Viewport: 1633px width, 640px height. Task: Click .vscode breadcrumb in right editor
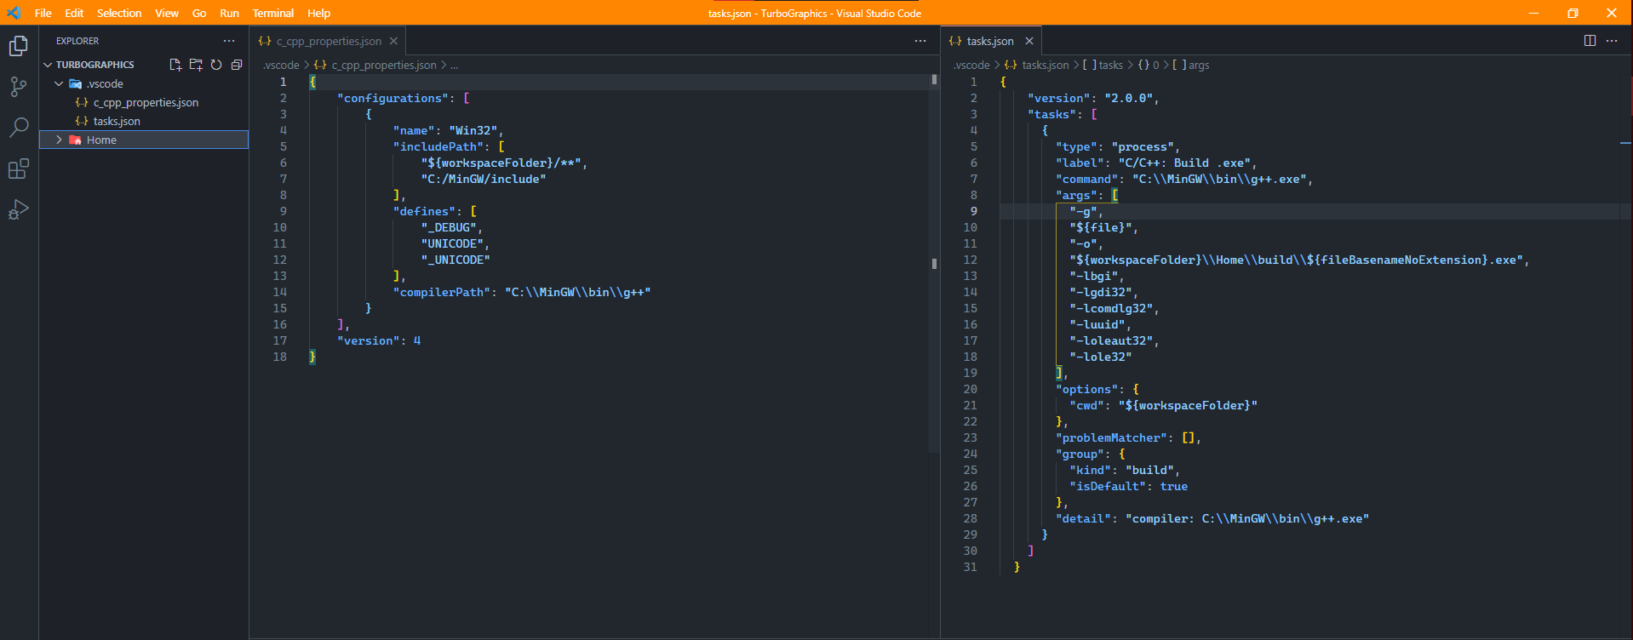(971, 65)
